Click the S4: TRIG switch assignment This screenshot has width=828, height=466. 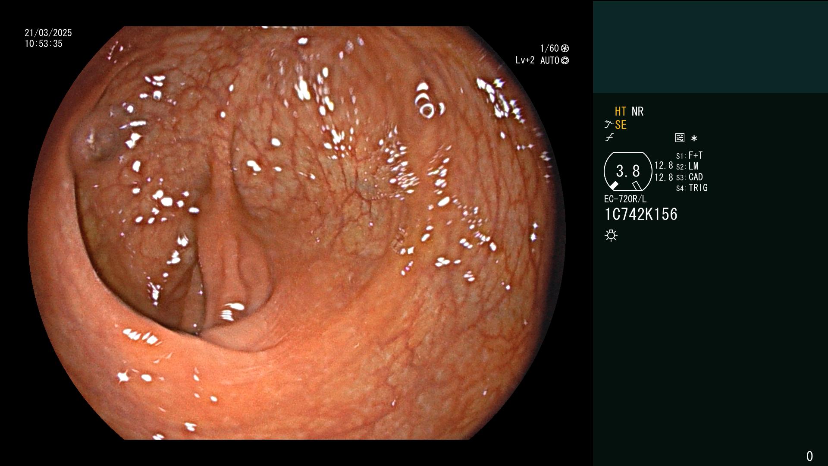click(692, 188)
